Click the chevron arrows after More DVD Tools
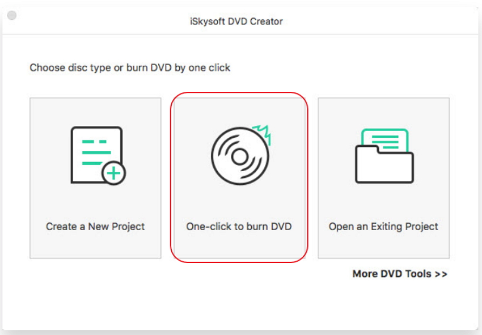Screen dimensions: 482x335 point(441,274)
